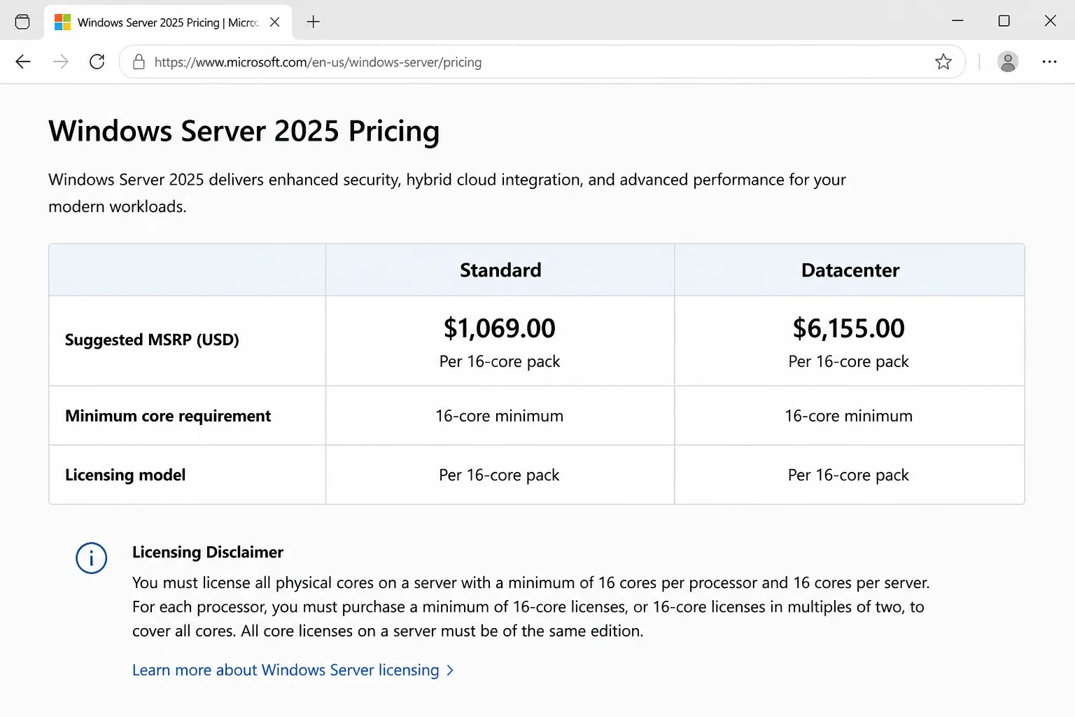Open a new browser tab

pos(314,22)
